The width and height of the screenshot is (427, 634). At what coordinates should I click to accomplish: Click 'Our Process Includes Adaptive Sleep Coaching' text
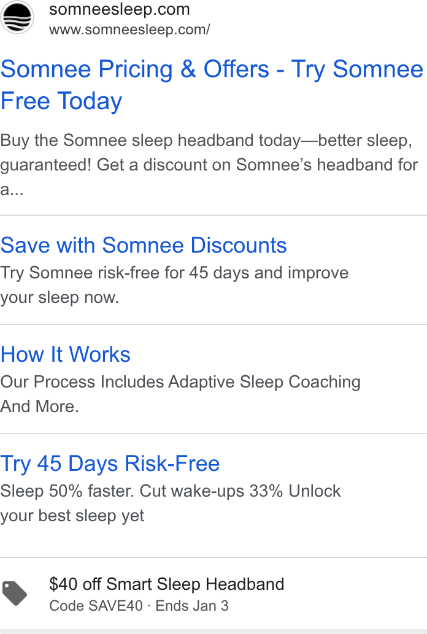point(180,382)
